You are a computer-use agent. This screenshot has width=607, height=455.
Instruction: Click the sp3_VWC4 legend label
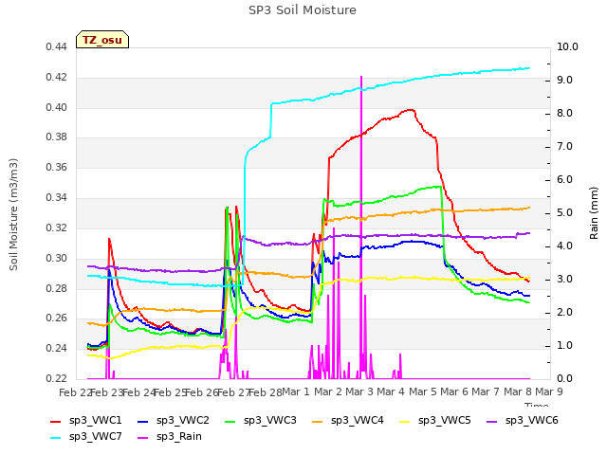coord(357,421)
